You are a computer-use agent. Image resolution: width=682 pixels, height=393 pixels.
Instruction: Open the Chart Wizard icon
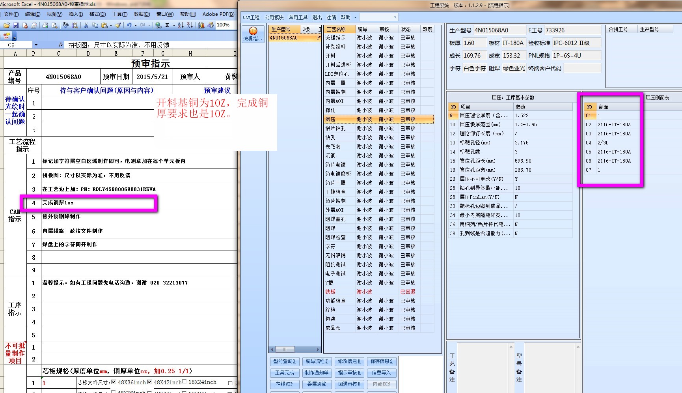tap(201, 25)
